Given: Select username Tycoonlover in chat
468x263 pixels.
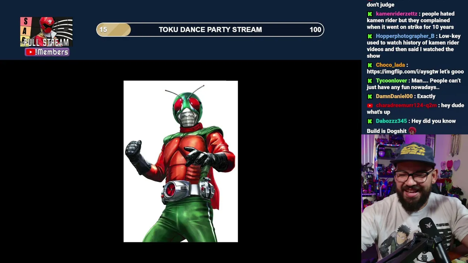Looking at the screenshot, I should pos(391,81).
